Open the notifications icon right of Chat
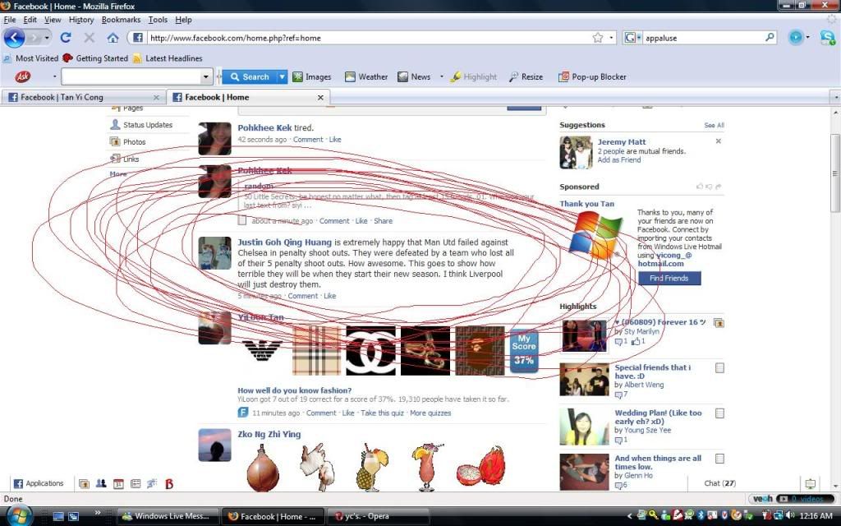Viewport: 841px width, 526px height. point(810,483)
